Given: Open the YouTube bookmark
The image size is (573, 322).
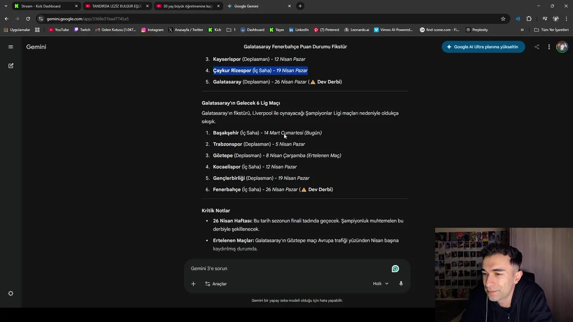Looking at the screenshot, I should [59, 30].
